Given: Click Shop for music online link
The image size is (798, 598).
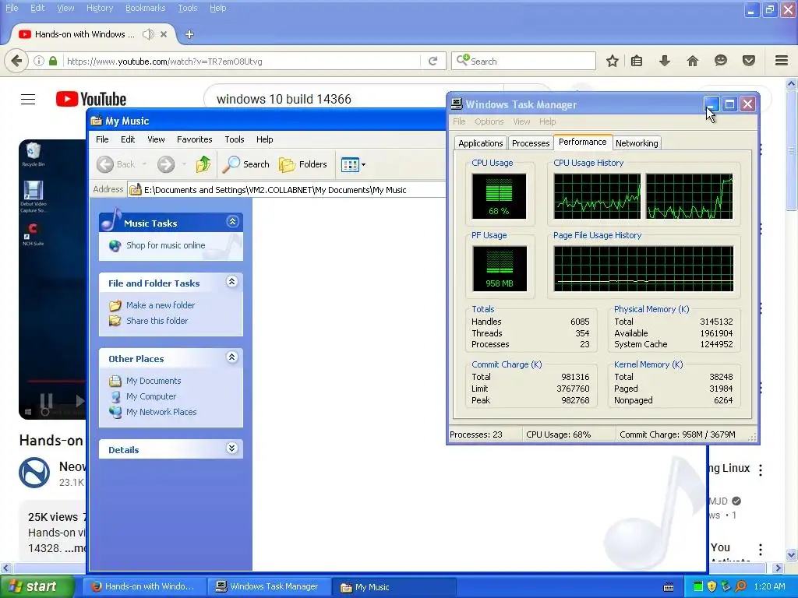Looking at the screenshot, I should (x=165, y=245).
